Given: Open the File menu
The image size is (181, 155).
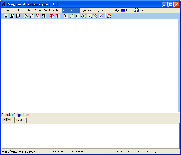Looking at the screenshot, I should tap(5, 10).
